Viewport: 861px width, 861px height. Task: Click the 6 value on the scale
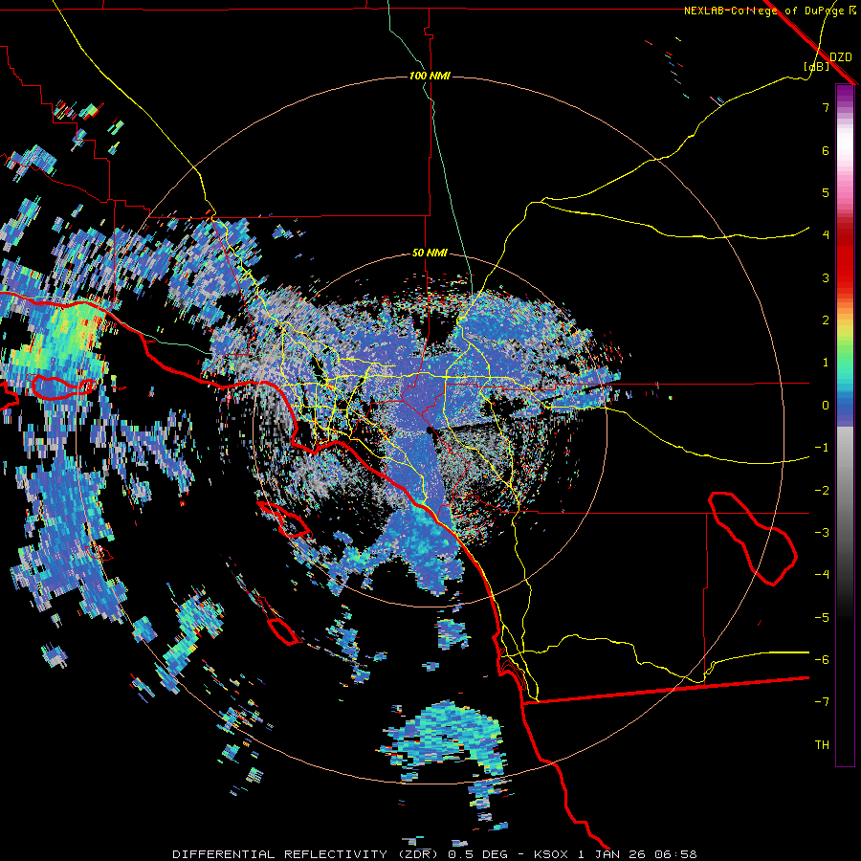826,150
